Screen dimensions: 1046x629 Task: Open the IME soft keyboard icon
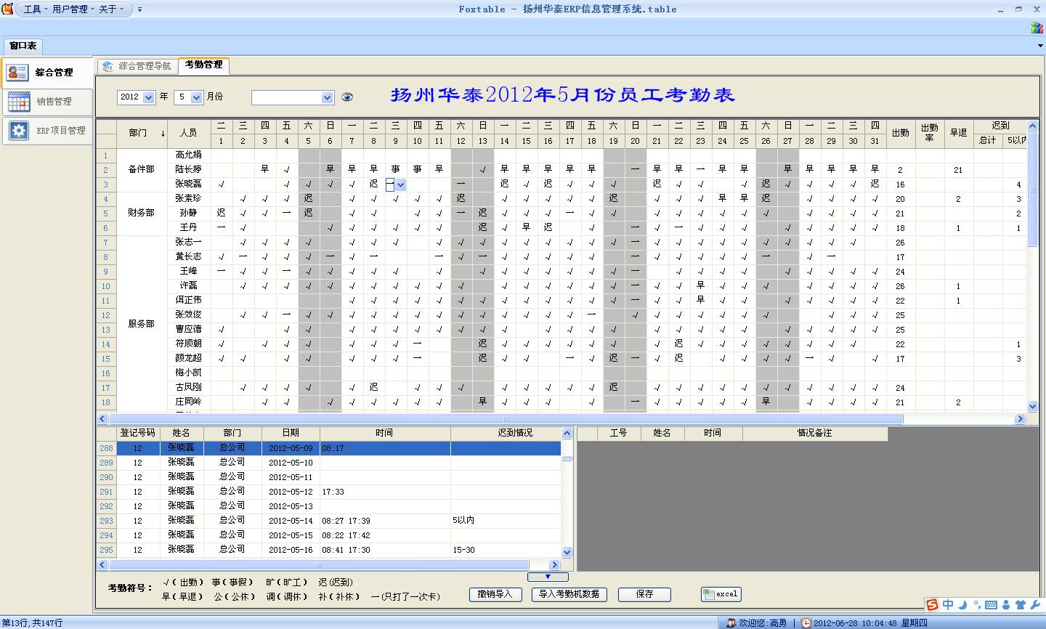click(x=991, y=605)
